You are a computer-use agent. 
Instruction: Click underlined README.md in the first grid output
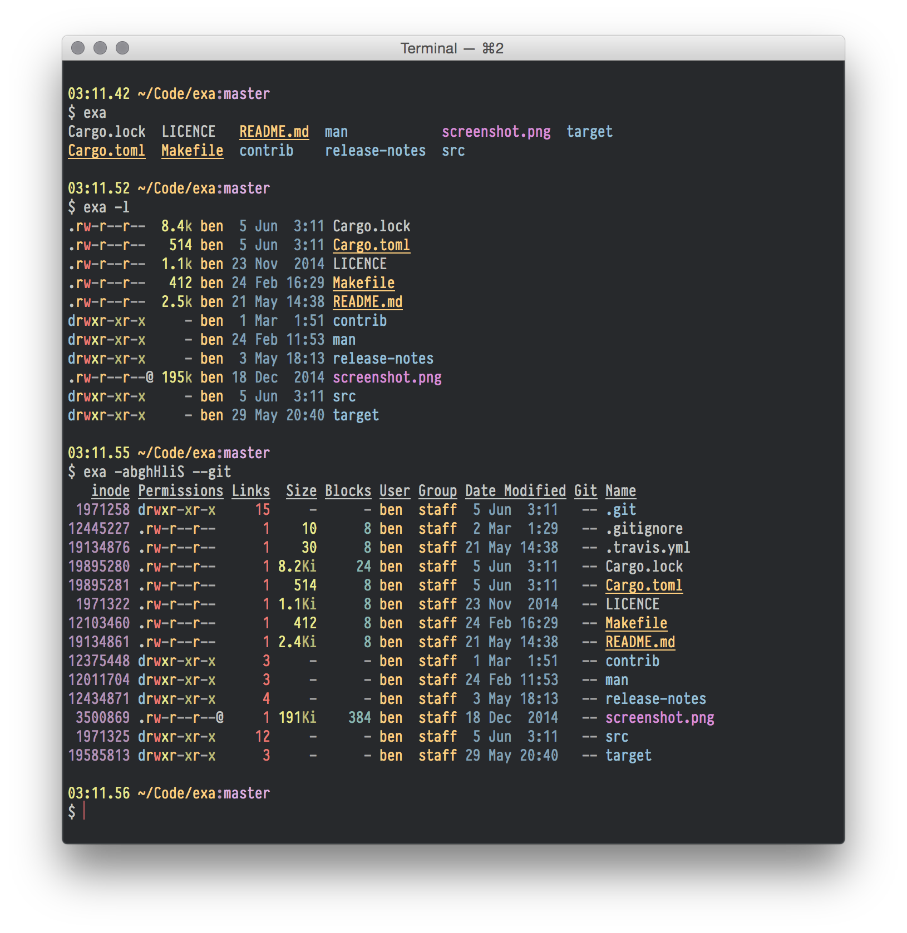pos(274,132)
